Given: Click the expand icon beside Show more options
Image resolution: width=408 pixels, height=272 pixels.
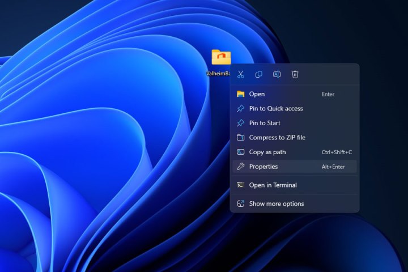Looking at the screenshot, I should [241, 203].
